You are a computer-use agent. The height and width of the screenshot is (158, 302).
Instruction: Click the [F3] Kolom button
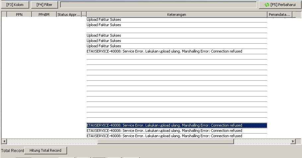pos(15,5)
